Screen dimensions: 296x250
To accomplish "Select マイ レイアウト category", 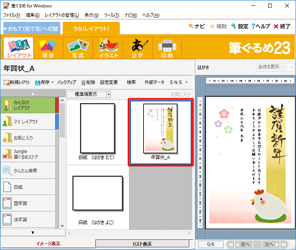I will click(x=30, y=121).
